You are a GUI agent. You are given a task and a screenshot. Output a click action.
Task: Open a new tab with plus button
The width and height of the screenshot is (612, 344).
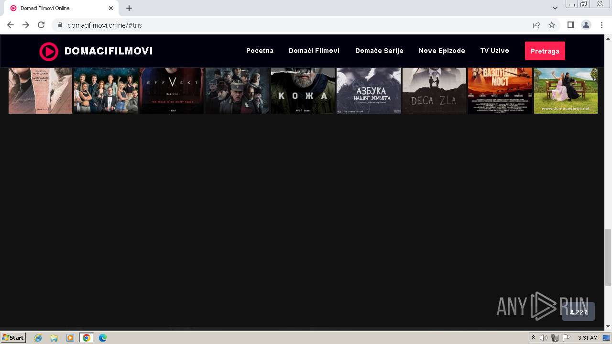[x=129, y=8]
